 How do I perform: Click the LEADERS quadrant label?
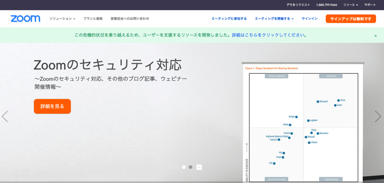pyautogui.click(x=331, y=76)
